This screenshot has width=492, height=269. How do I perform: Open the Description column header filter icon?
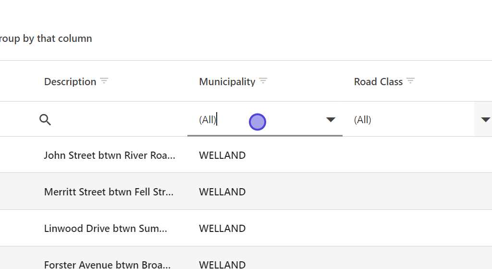coord(104,81)
